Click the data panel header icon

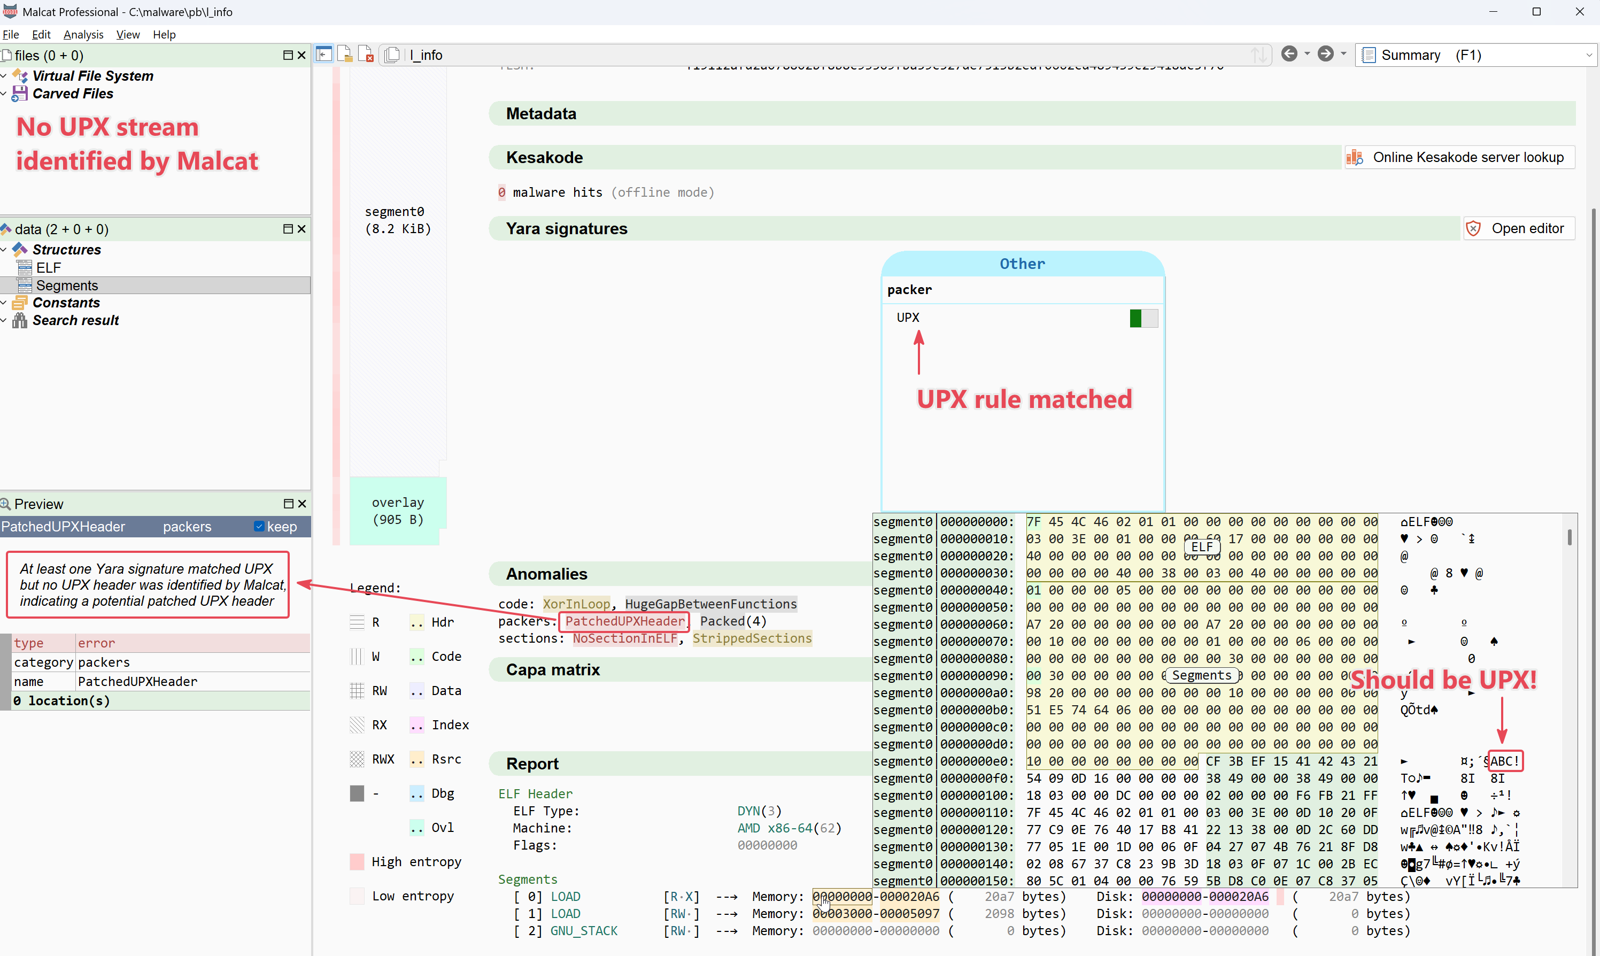(x=6, y=229)
